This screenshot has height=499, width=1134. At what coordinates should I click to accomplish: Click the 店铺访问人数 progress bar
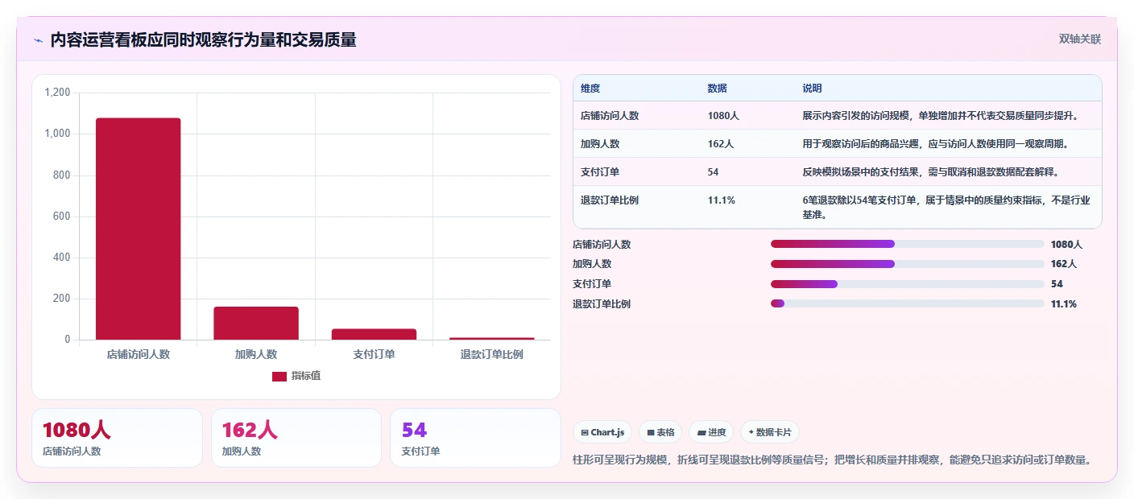907,244
